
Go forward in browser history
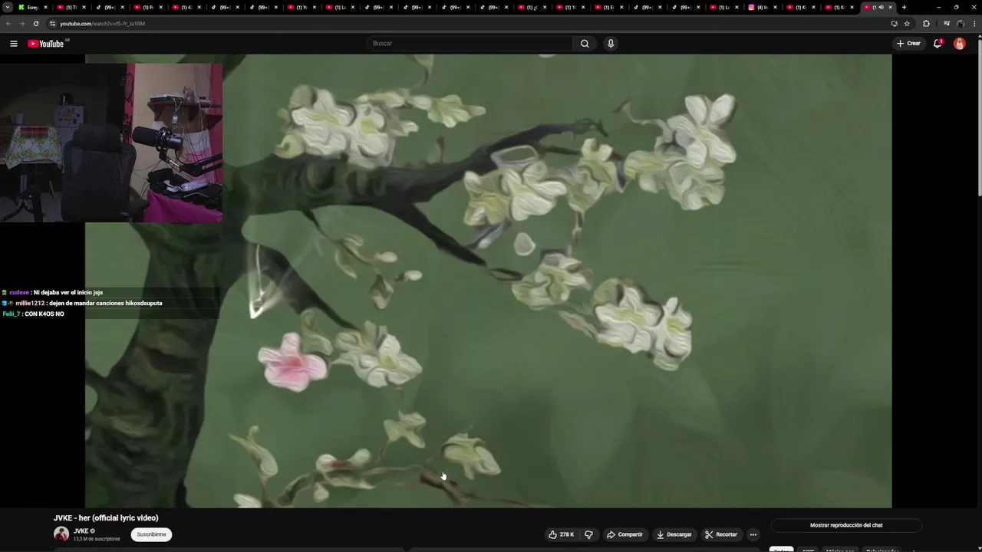21,24
